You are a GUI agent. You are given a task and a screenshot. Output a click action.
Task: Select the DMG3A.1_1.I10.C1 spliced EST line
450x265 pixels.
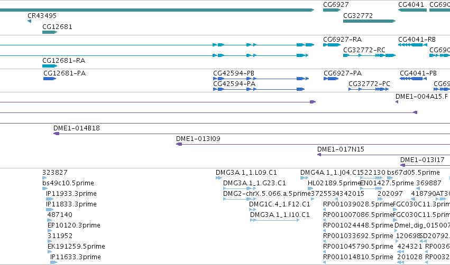click(274, 220)
